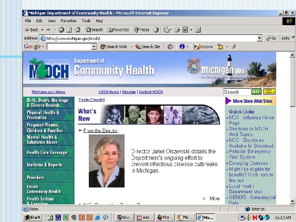
Task: Expand the Forward button history dropdown arrow
Action: [55, 30]
